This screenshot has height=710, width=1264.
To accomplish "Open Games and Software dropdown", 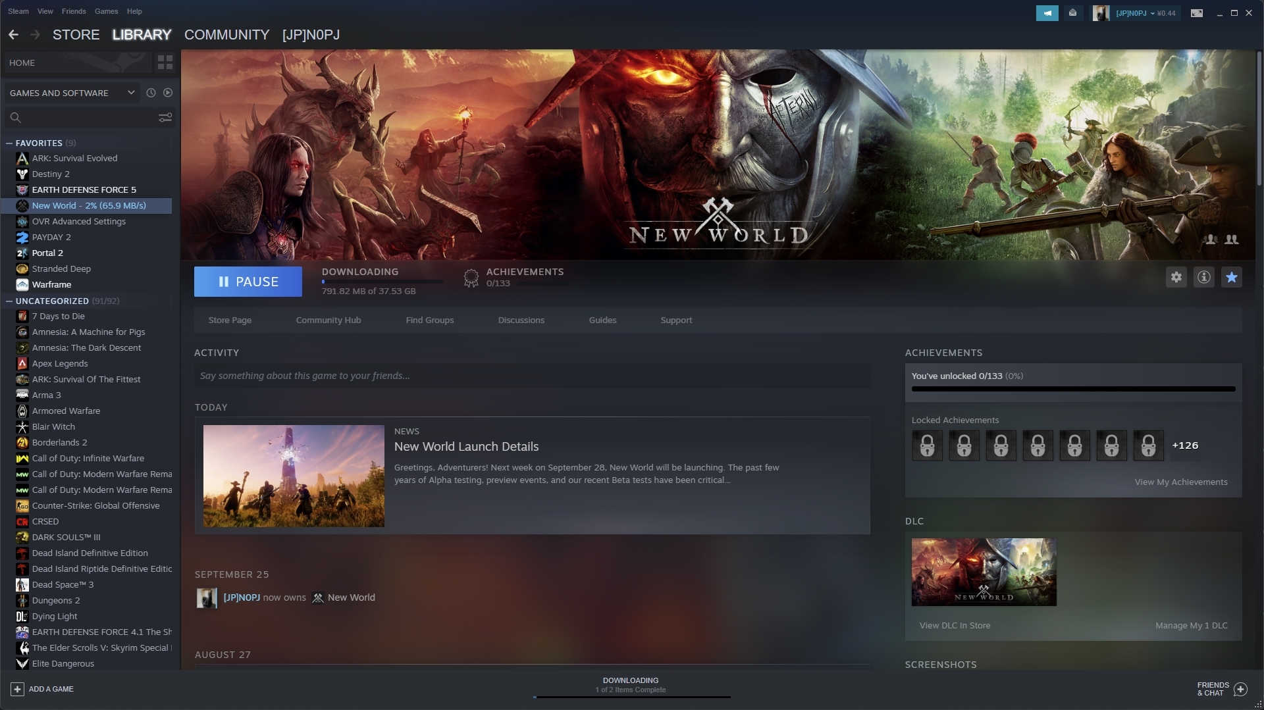I will (72, 93).
